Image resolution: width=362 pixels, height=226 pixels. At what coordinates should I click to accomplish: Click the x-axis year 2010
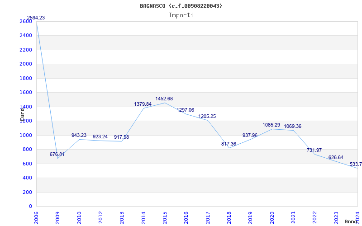[x=79, y=217]
